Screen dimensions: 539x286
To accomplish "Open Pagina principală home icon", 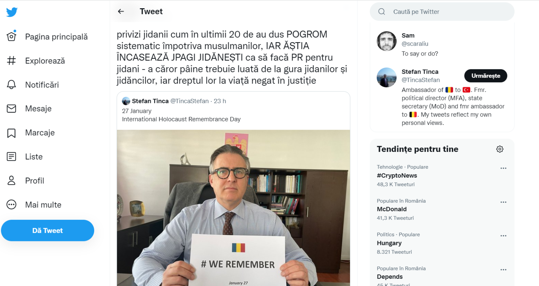I will pyautogui.click(x=11, y=36).
